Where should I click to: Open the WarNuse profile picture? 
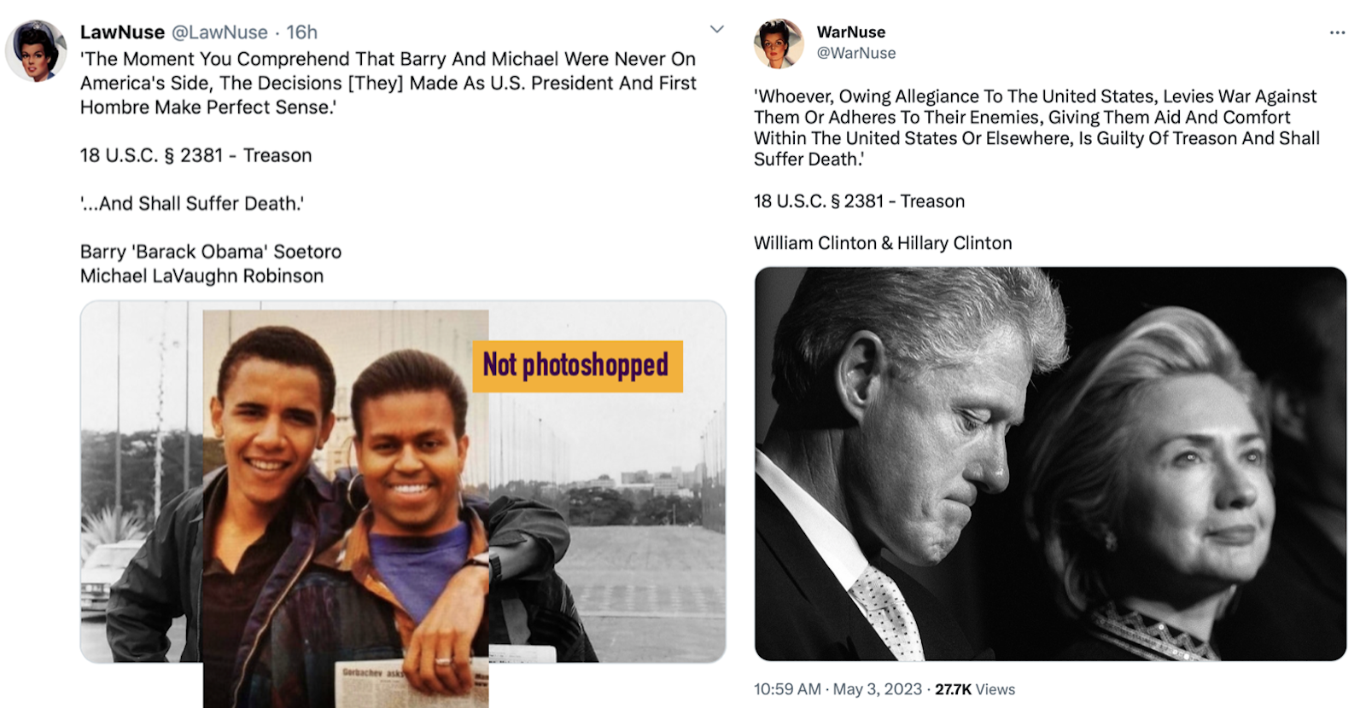click(778, 44)
